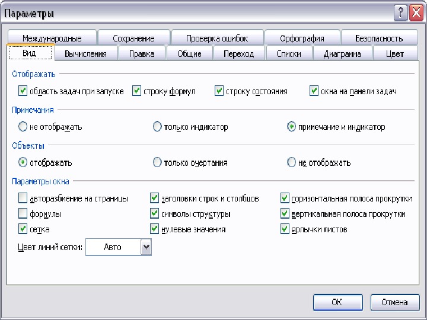Screen dimensions: 427x320
Task: Switch to the Вычисления tab
Action: point(85,54)
